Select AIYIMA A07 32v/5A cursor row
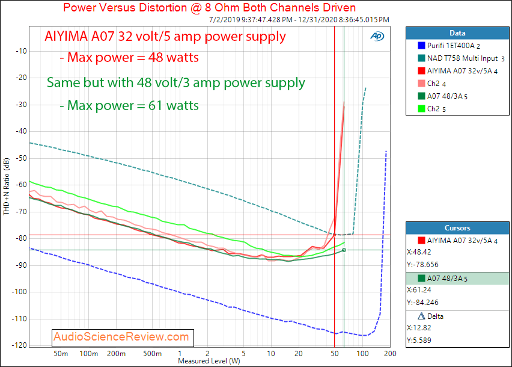Screen dimensions: 512x367 click(457, 241)
